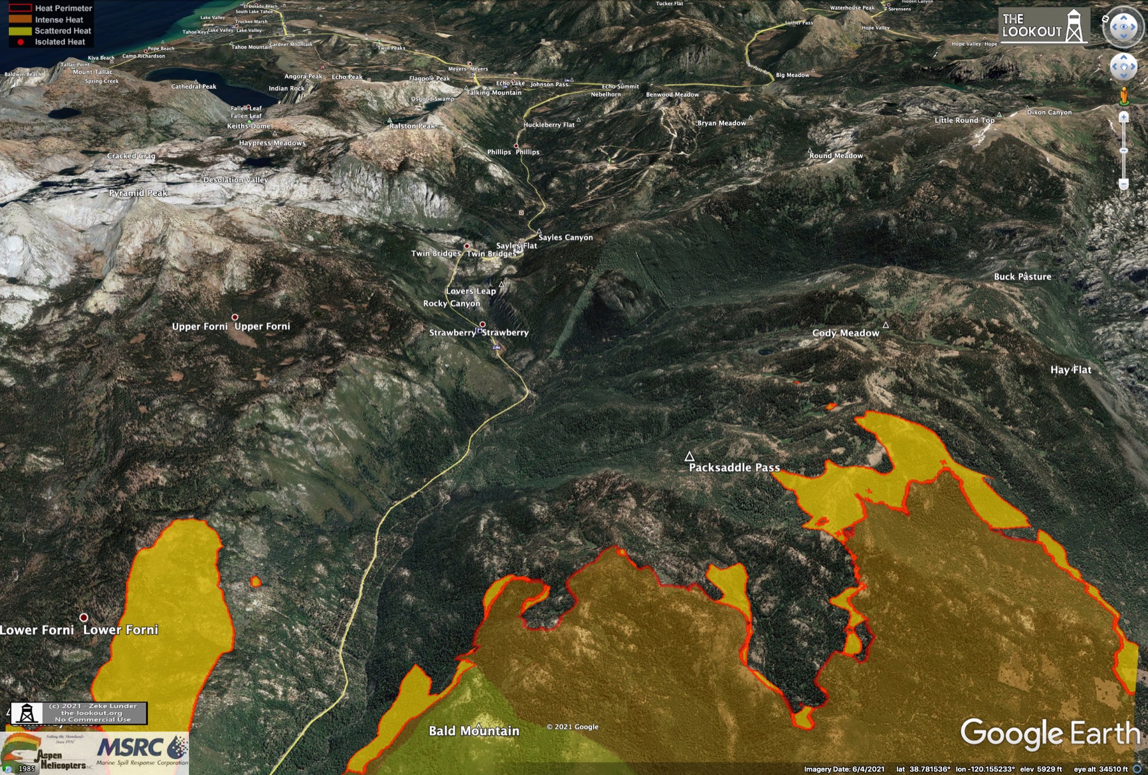Click the hand icon in Move joystick
The height and width of the screenshot is (775, 1148).
(1124, 67)
